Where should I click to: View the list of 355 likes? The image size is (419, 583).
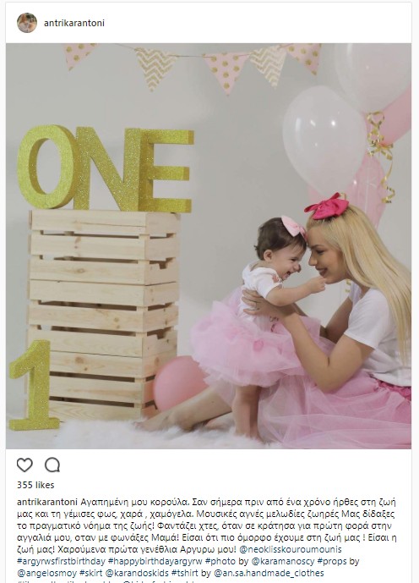35,485
